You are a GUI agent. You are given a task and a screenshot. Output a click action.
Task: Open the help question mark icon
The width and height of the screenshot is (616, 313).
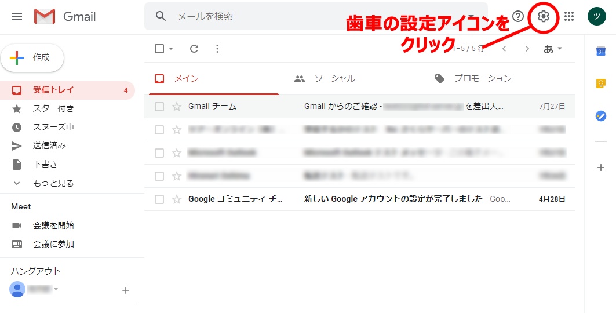point(519,16)
